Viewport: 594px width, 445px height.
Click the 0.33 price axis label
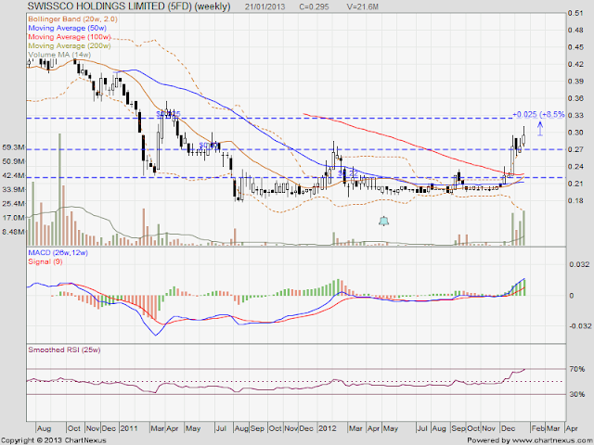575,115
